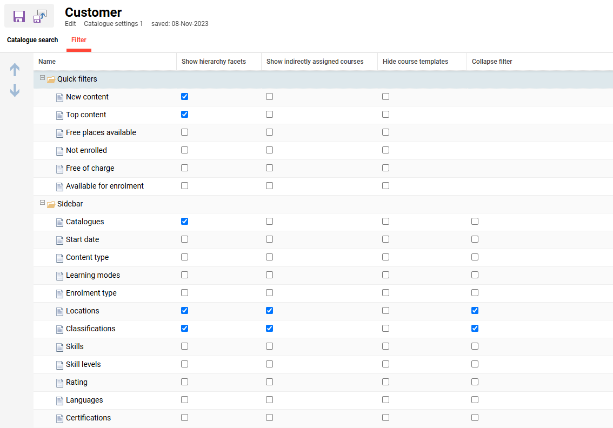Click the document icon next to New content
613x428 pixels.
coord(59,97)
